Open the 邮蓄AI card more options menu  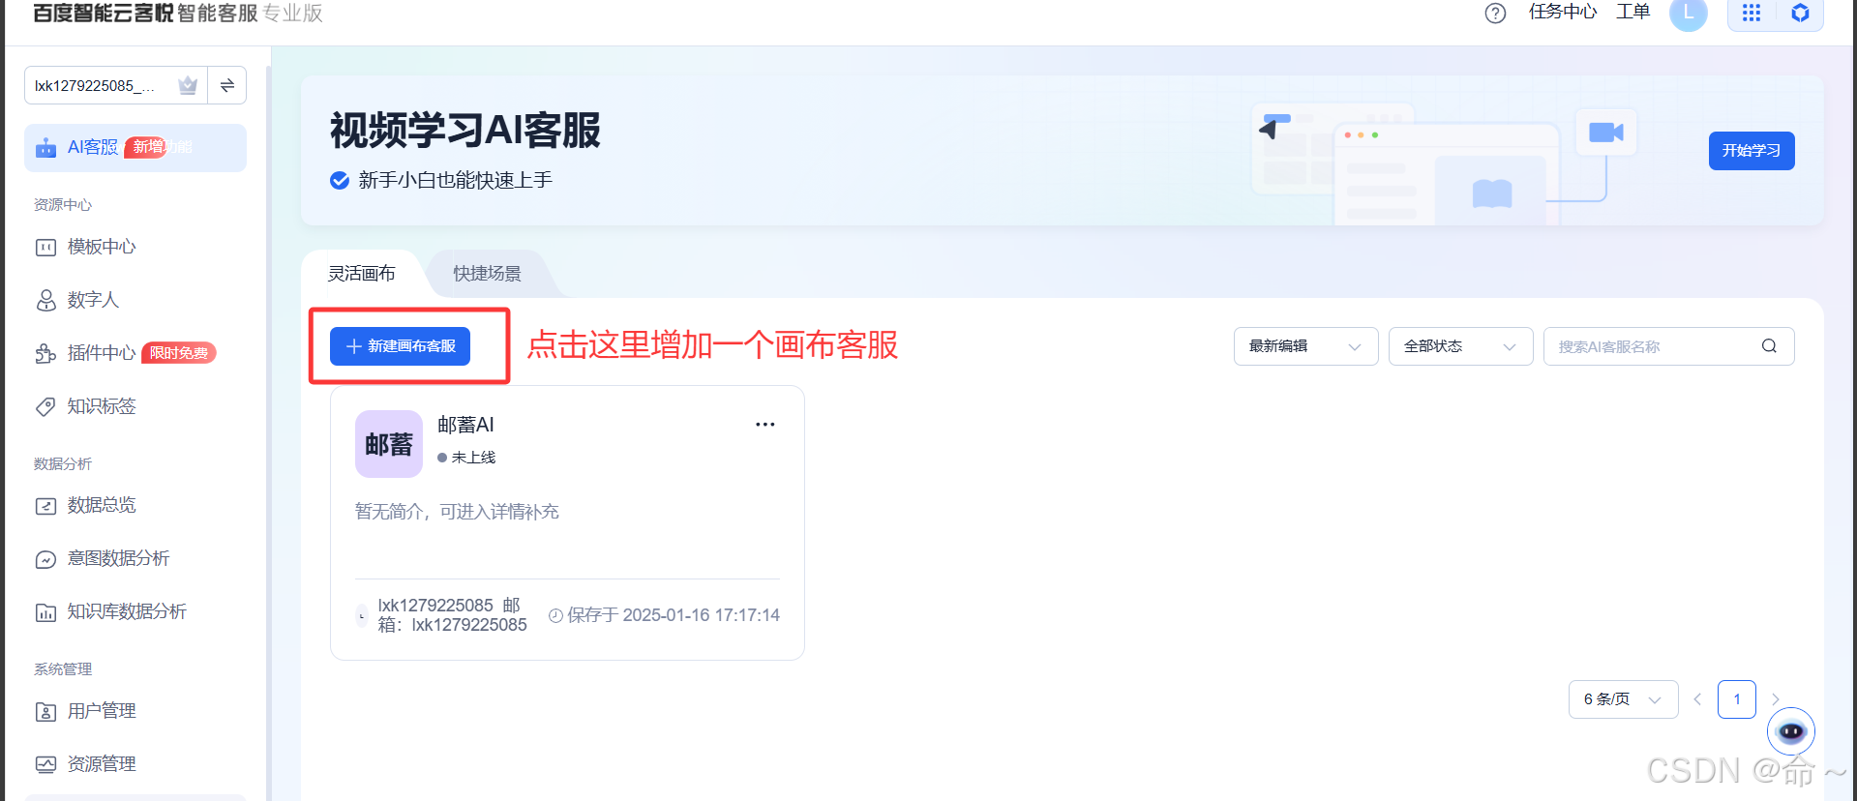[x=765, y=425]
